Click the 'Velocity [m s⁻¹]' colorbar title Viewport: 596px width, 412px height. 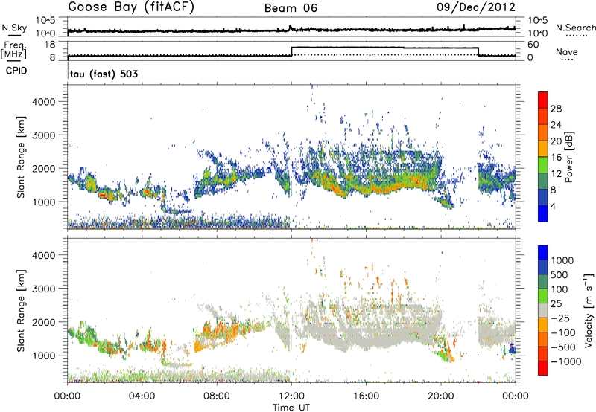(589, 310)
